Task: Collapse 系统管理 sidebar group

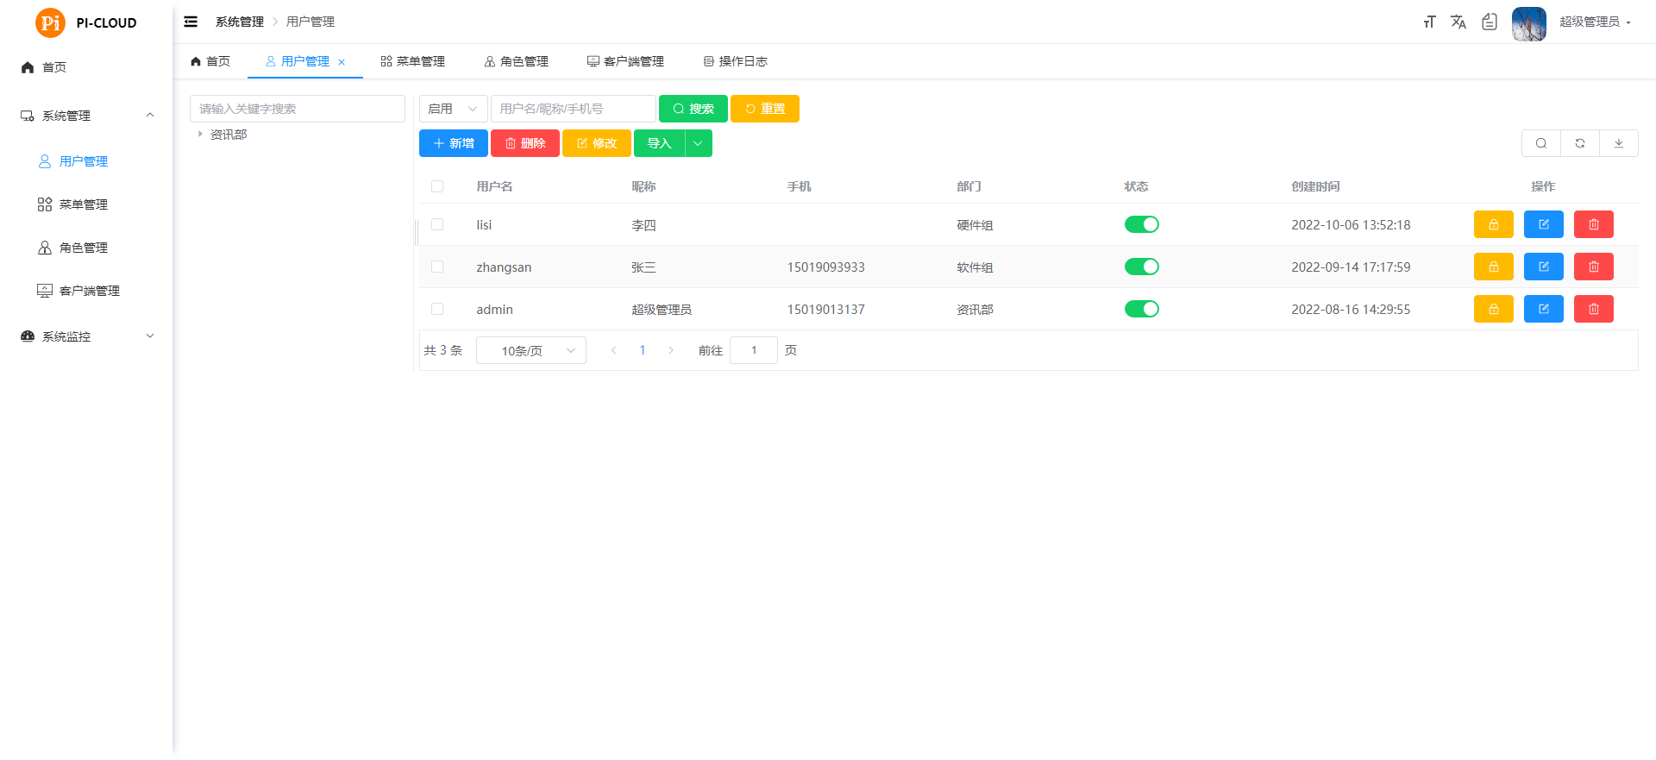Action: click(x=86, y=116)
